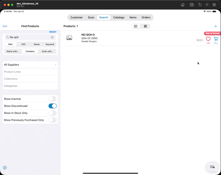Open Categories filter row
221x175 pixels.
(30, 86)
